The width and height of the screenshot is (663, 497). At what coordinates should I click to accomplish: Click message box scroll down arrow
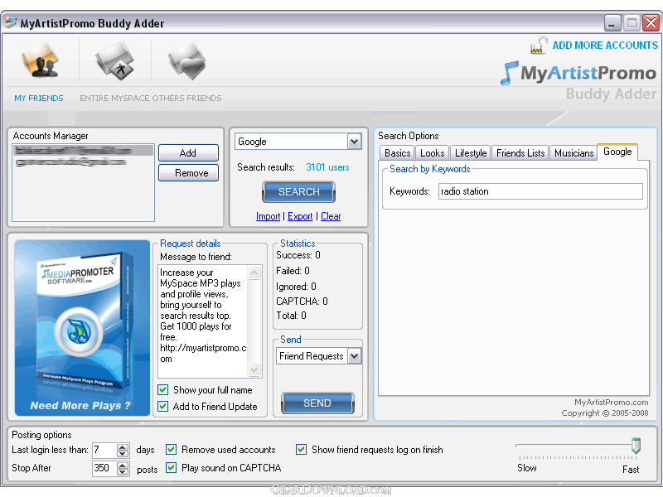pyautogui.click(x=254, y=369)
